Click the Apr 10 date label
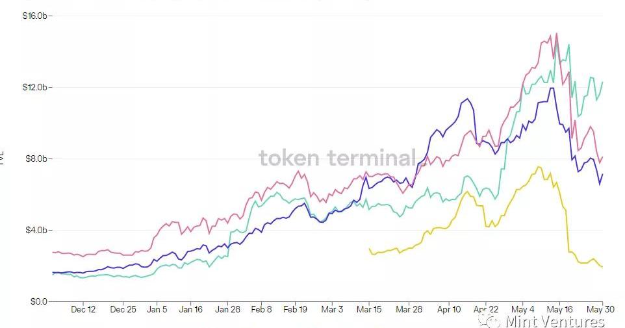 pyautogui.click(x=448, y=310)
